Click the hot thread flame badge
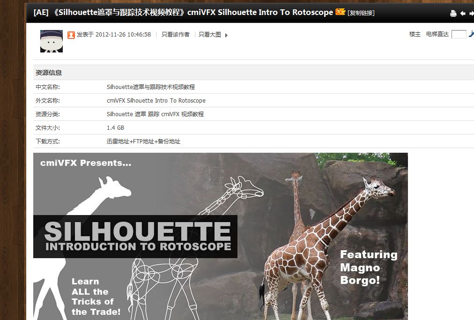Image resolution: width=474 pixels, height=320 pixels. [341, 12]
